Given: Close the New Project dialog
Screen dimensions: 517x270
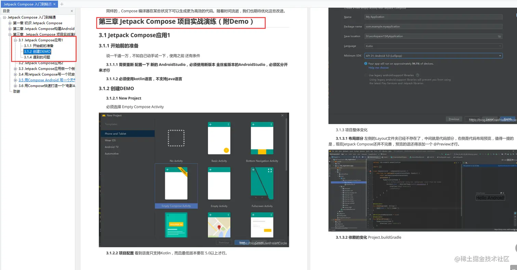Looking at the screenshot, I should (x=282, y=116).
